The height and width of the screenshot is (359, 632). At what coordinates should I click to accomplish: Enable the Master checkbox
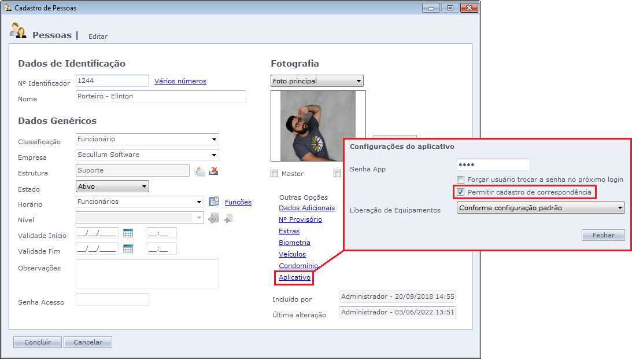275,173
